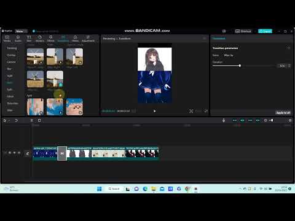Screen dimensions: 295x221
Task: Open Chrome from the taskbar
Action: (x=187, y=188)
